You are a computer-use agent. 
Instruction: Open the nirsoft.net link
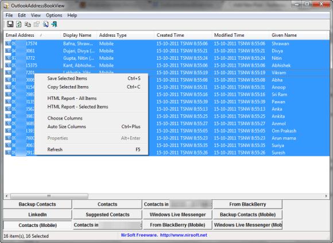coord(184,235)
